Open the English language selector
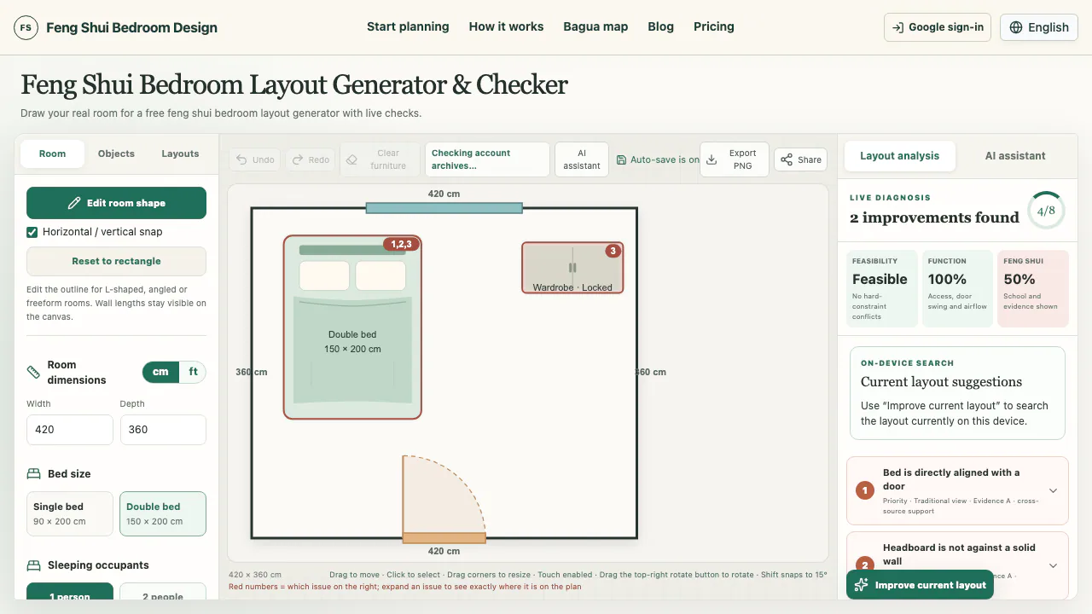This screenshot has width=1092, height=614. pos(1039,27)
